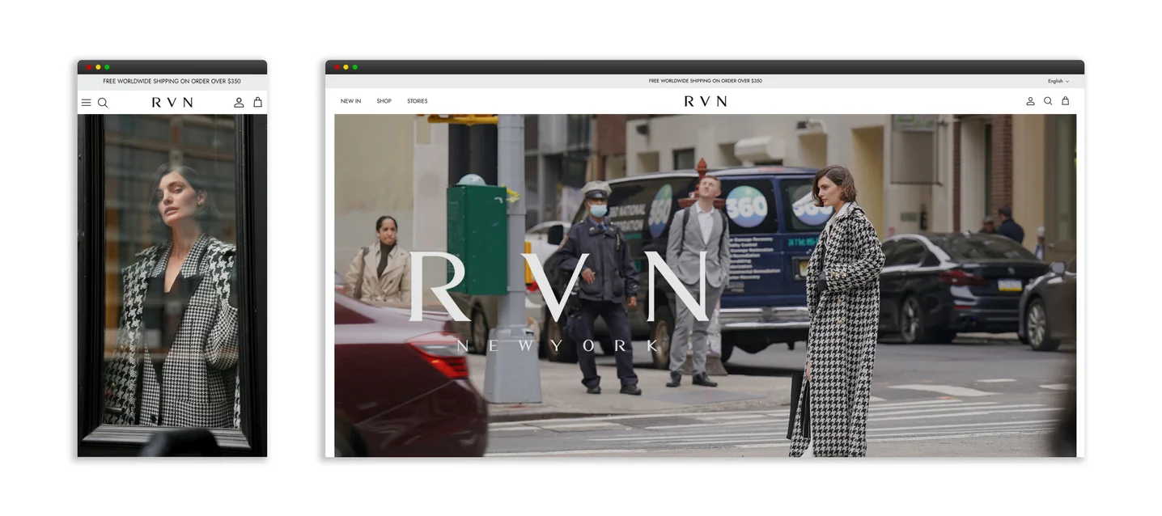The image size is (1162, 516).
Task: Click the free shipping banner in the mobile window
Action: click(172, 82)
